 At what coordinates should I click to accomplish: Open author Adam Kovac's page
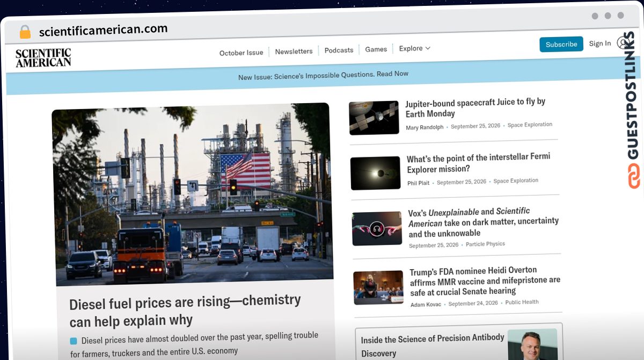pyautogui.click(x=426, y=305)
